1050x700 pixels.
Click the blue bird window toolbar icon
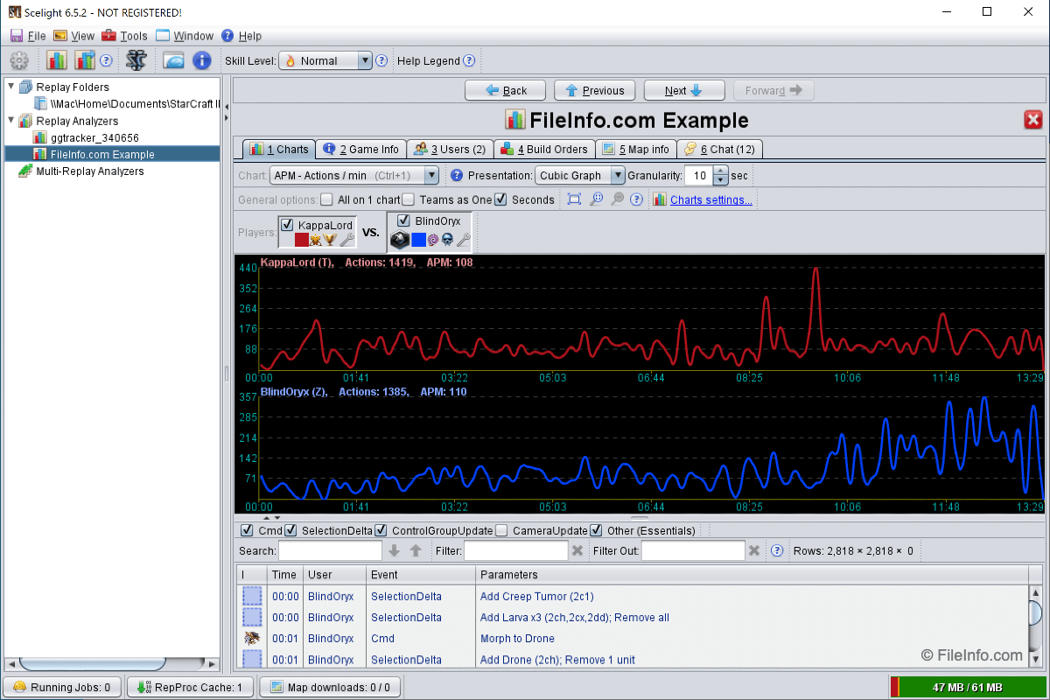coord(173,60)
